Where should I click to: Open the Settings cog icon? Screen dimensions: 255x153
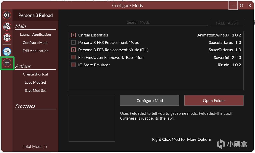tap(7, 37)
